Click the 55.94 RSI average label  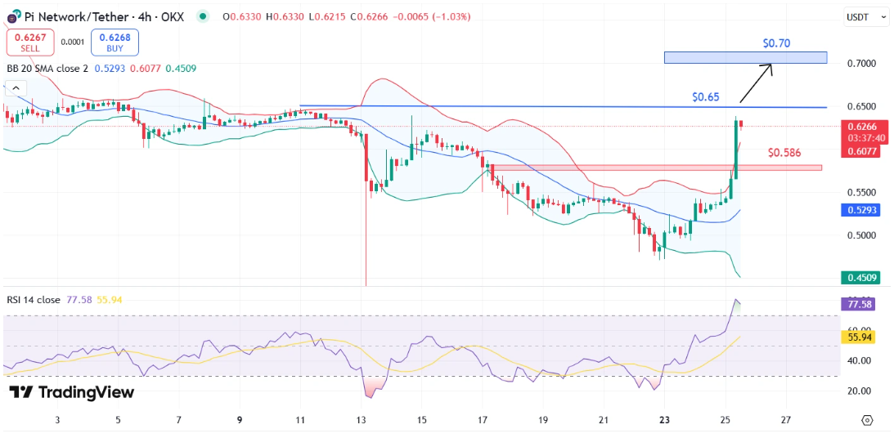point(858,337)
